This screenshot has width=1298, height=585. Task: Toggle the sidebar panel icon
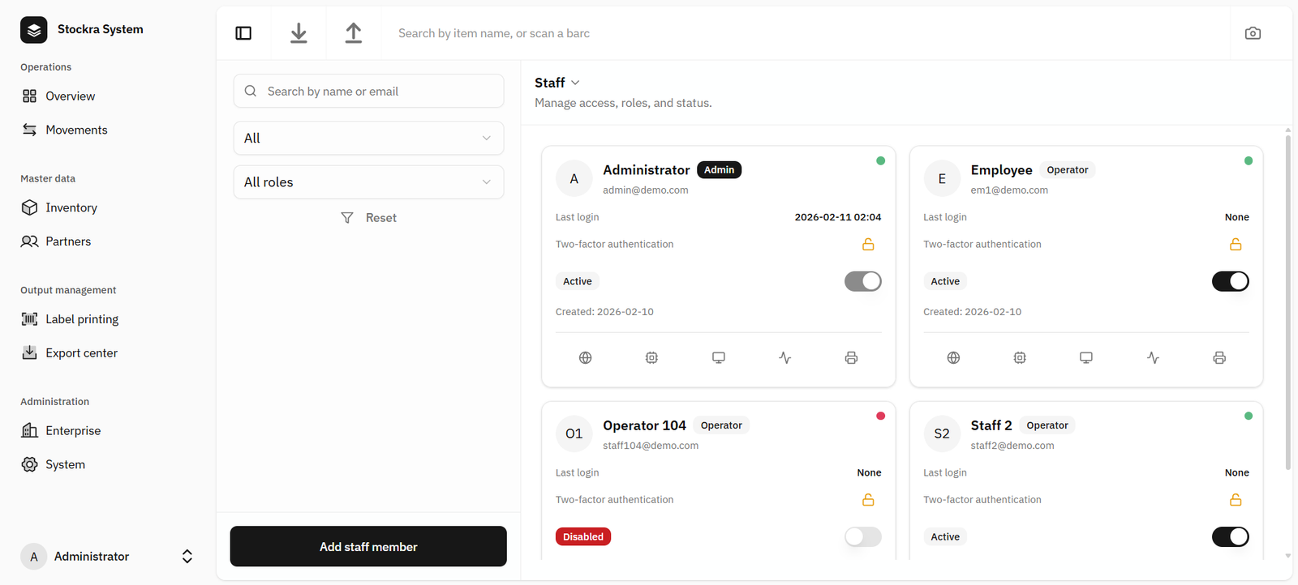click(x=243, y=33)
